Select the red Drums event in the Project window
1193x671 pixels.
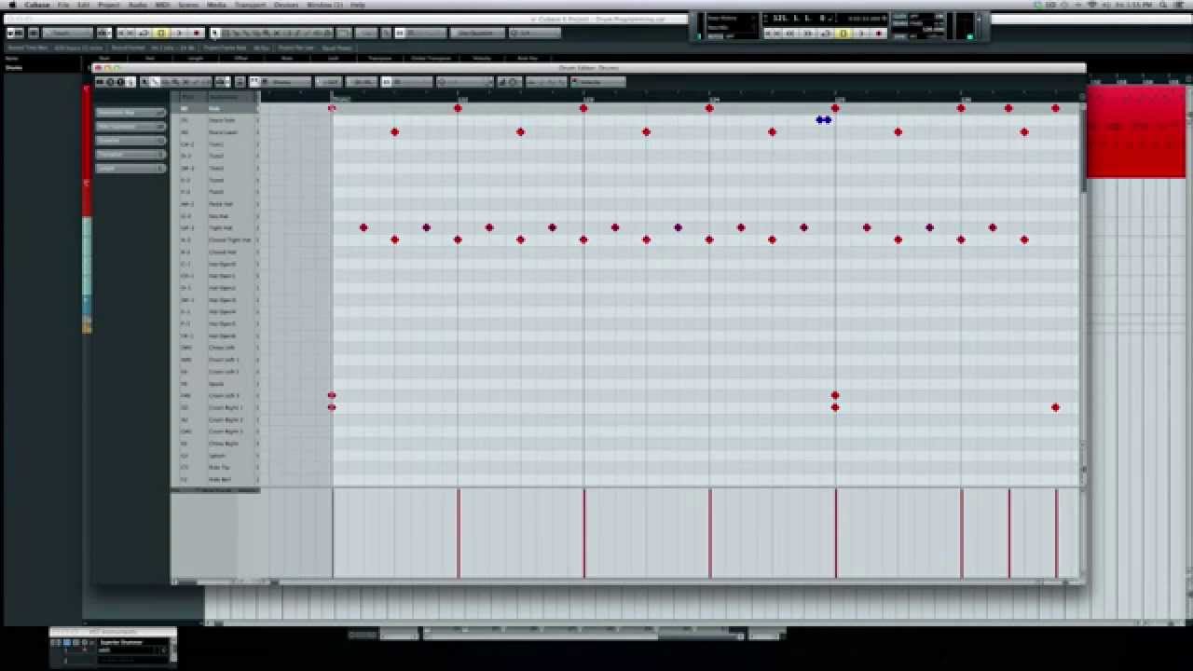1136,130
